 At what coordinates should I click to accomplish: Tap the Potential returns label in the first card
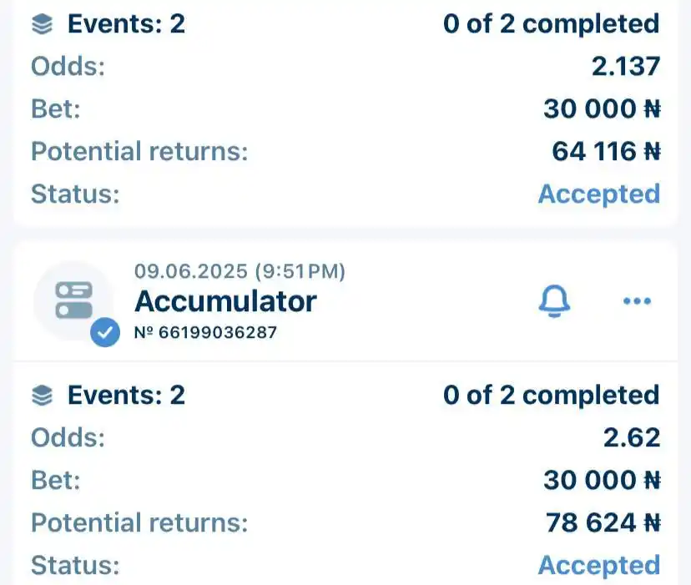click(139, 152)
